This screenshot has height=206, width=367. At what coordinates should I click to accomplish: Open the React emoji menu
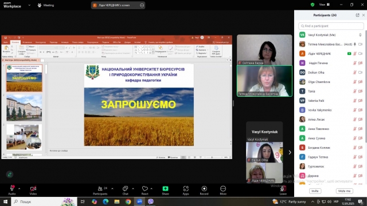[x=145, y=190]
